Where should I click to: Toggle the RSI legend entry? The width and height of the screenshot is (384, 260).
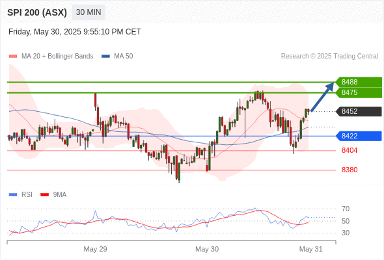tap(21, 195)
